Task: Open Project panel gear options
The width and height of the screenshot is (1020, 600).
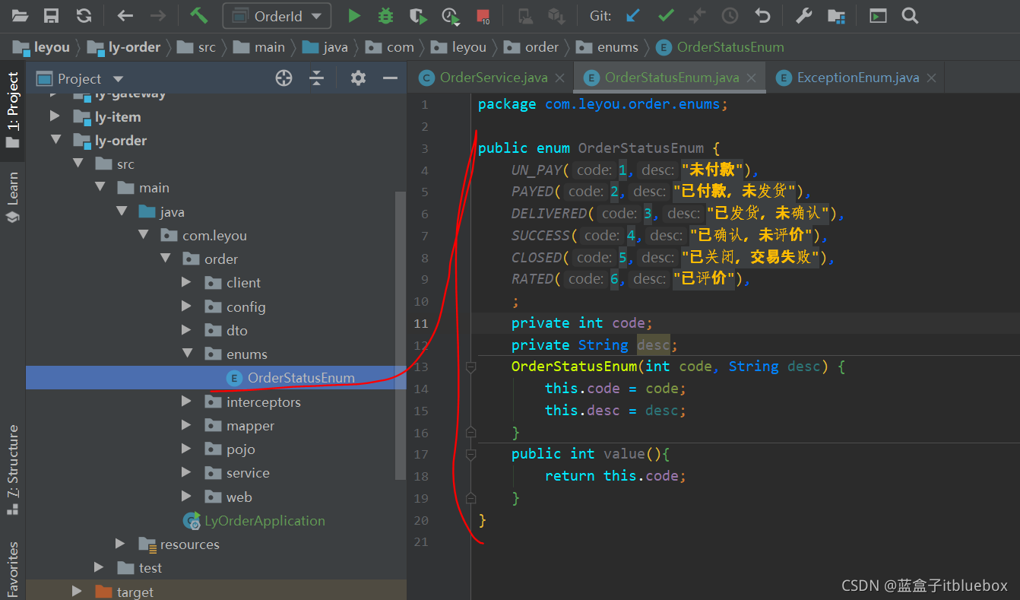Action: (358, 78)
